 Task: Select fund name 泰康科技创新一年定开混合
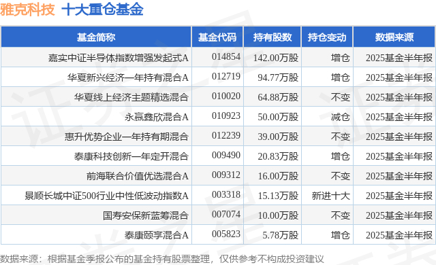[x=131, y=156]
